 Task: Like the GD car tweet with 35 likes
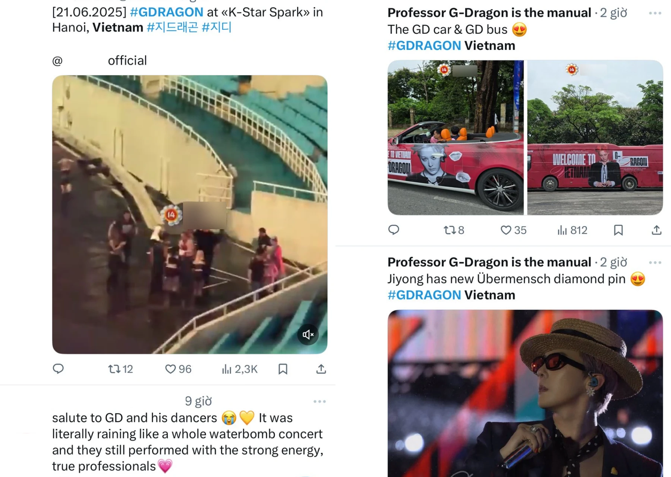[513, 230]
